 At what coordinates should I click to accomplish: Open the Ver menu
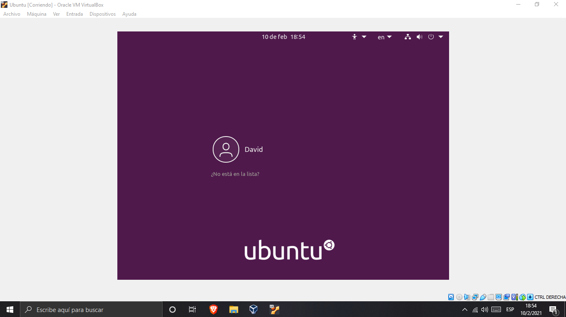(56, 14)
